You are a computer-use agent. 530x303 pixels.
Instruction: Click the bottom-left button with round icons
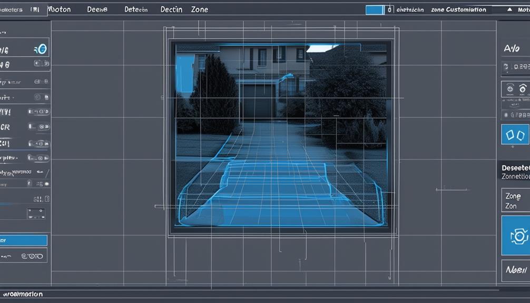23,256
